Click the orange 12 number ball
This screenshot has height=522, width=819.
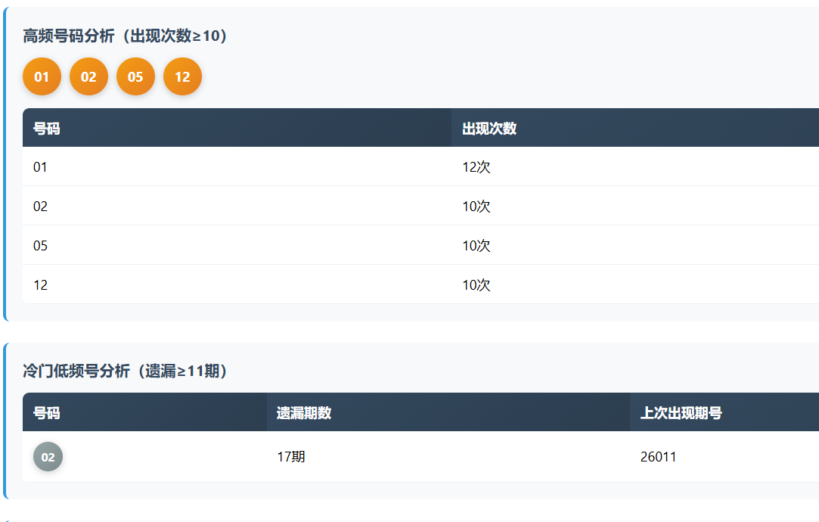[x=182, y=76]
